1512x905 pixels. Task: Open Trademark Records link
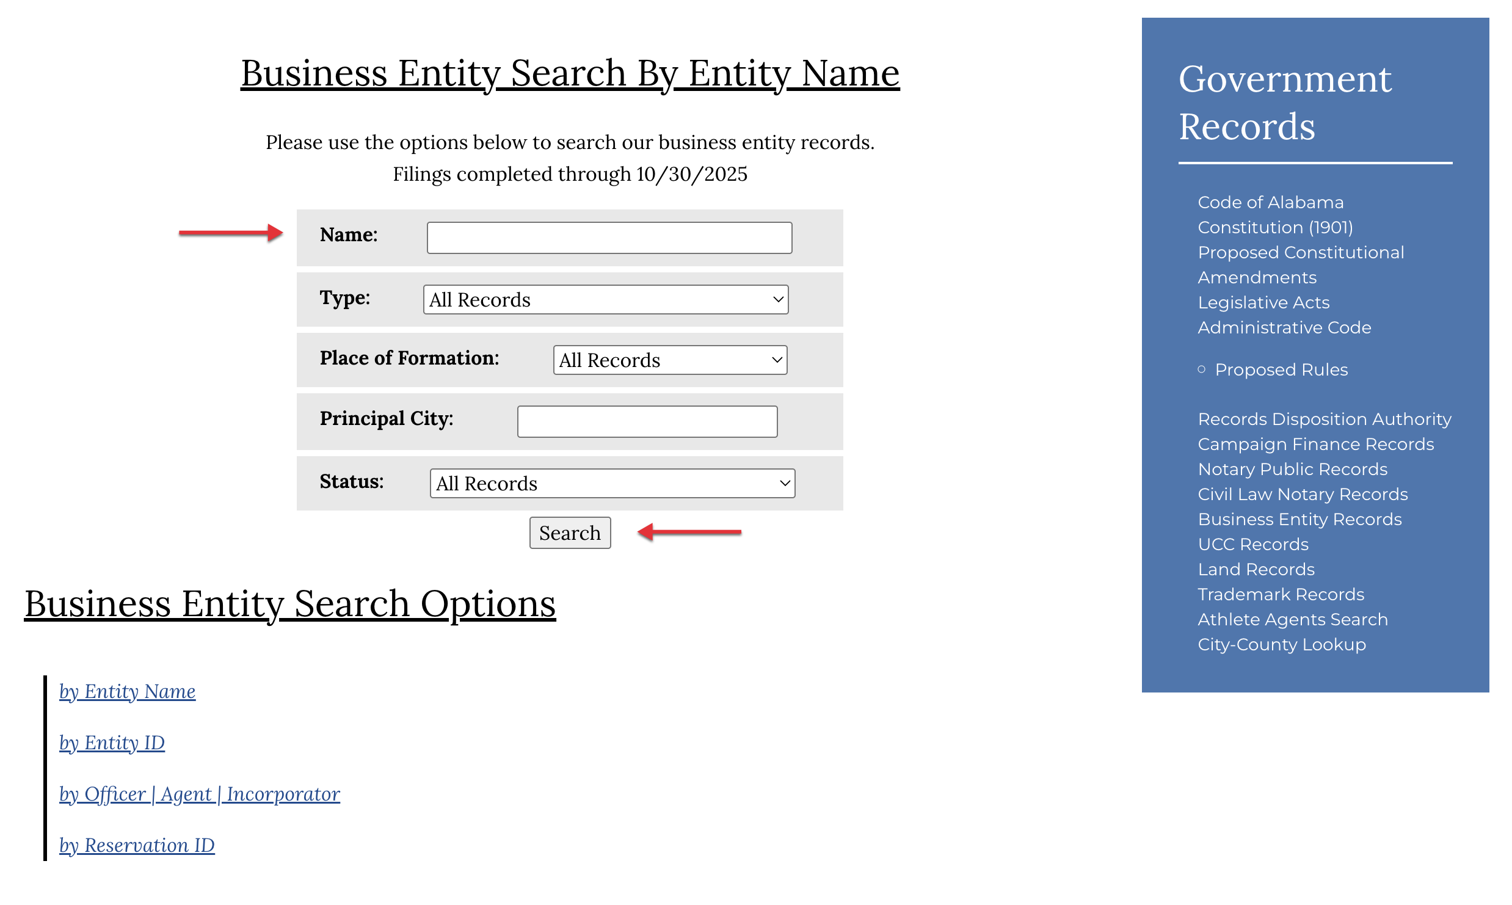[1281, 594]
